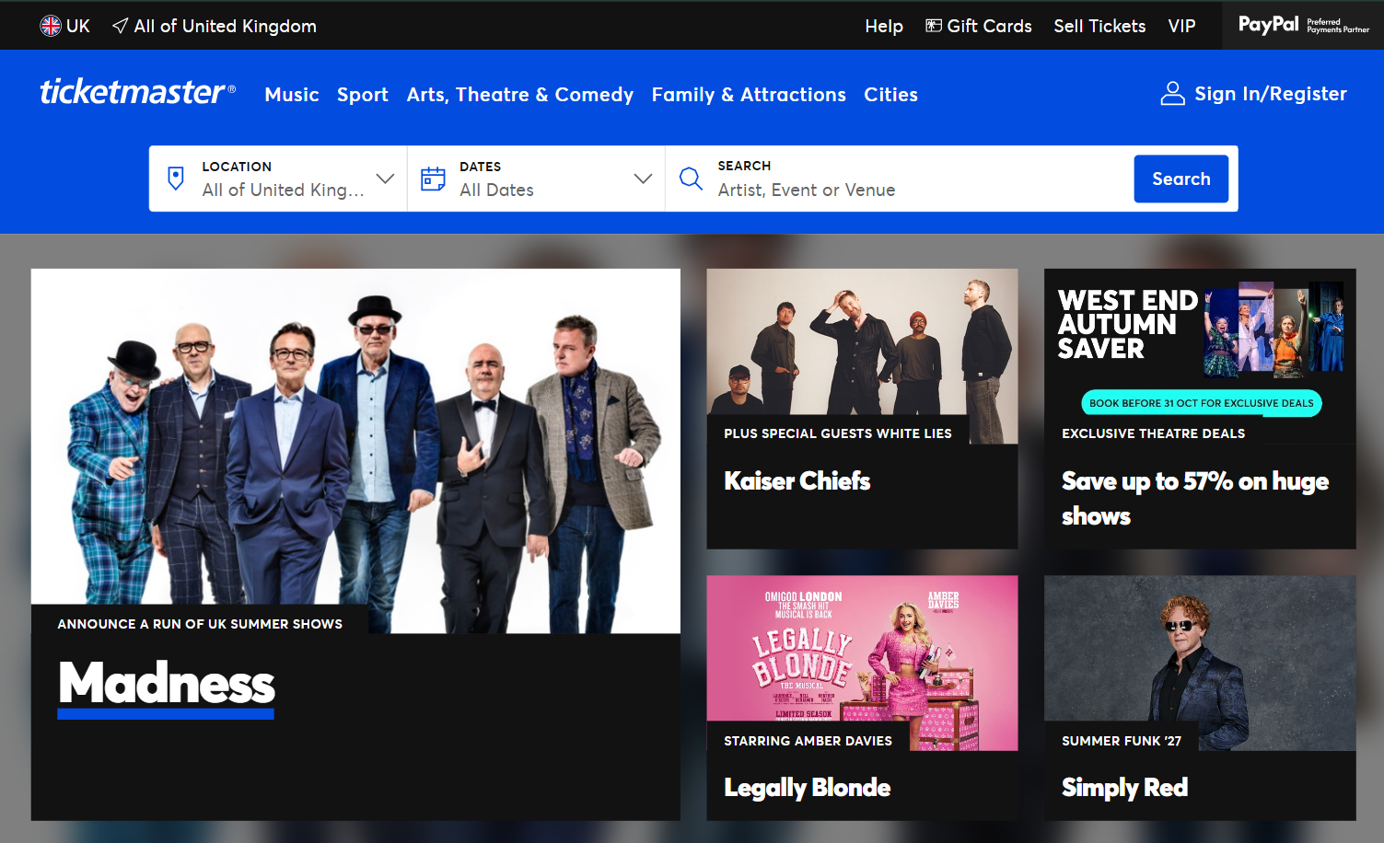The width and height of the screenshot is (1384, 843).
Task: Click the 'Announce a run of UK summer shows' label
Action: (200, 624)
